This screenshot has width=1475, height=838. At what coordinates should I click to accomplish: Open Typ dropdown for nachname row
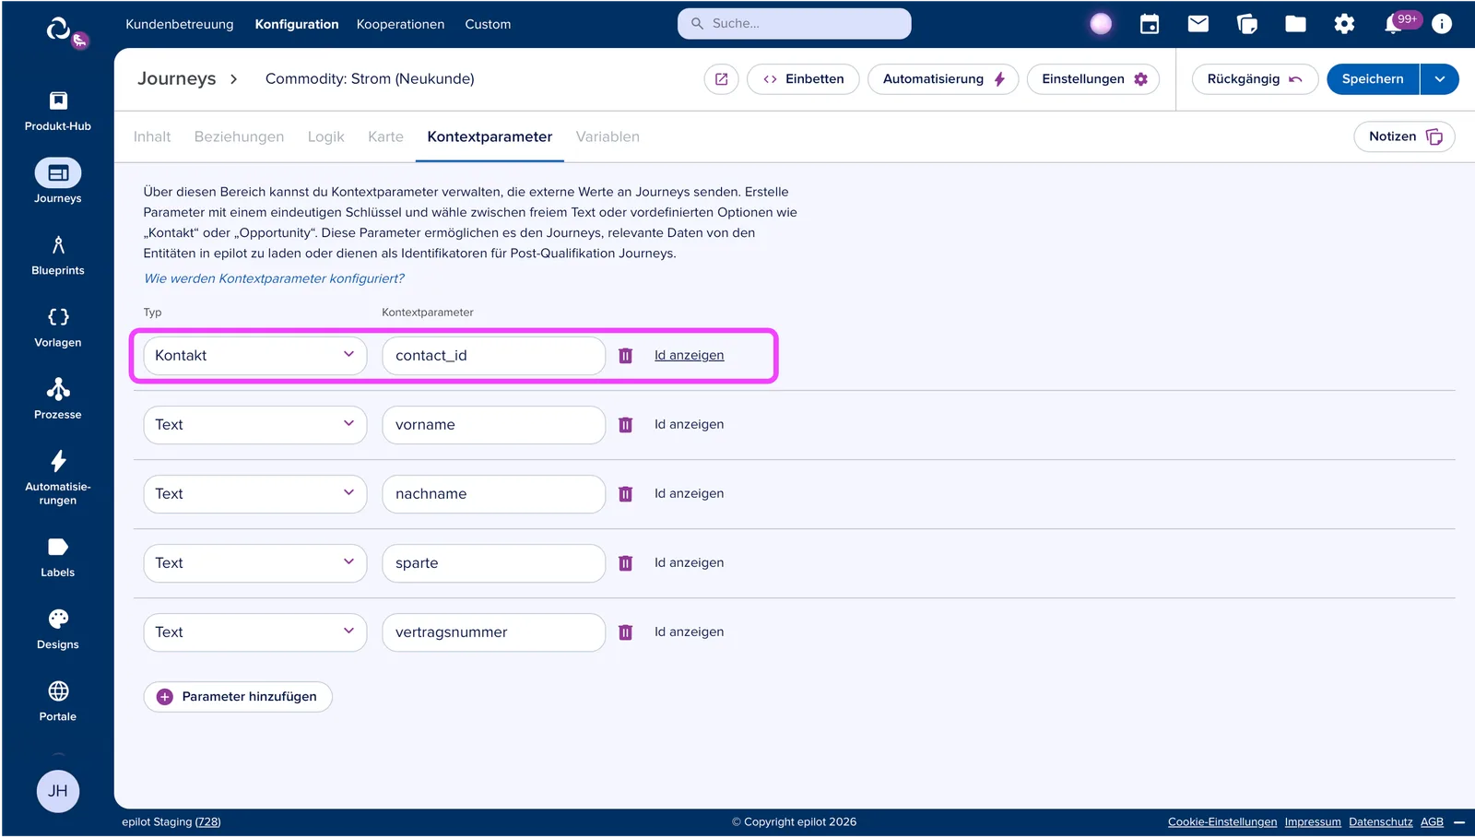point(255,494)
